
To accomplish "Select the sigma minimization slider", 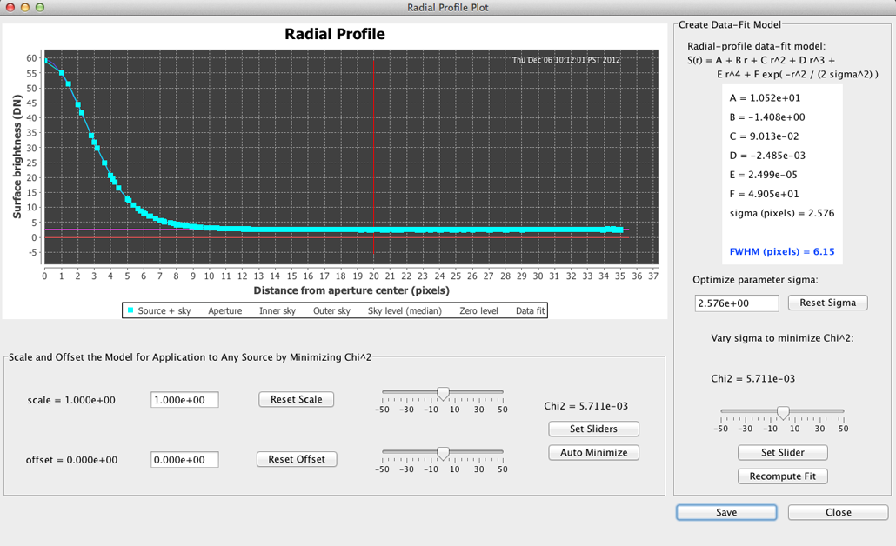I will [x=782, y=412].
